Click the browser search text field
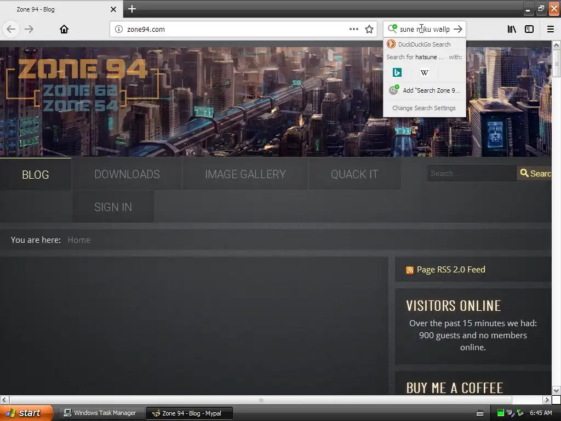Viewport: 561px width, 421px height. 425,29
